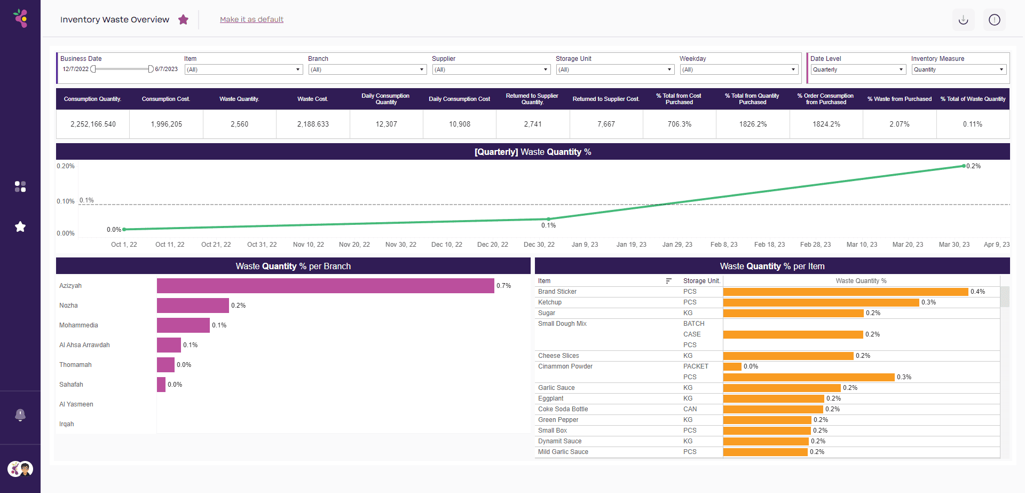Image resolution: width=1025 pixels, height=493 pixels.
Task: Click the 'Make it as default' link
Action: pos(251,20)
